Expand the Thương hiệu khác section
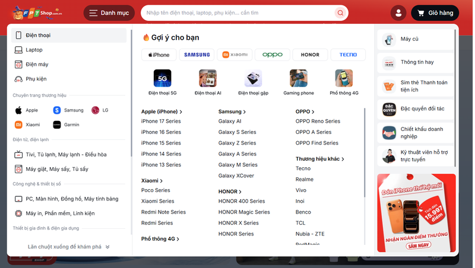 pos(320,159)
